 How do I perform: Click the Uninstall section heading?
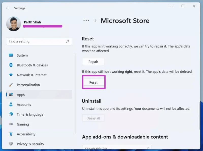click(x=92, y=101)
